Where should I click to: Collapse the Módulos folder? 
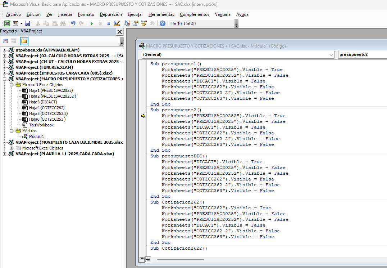tap(12, 131)
